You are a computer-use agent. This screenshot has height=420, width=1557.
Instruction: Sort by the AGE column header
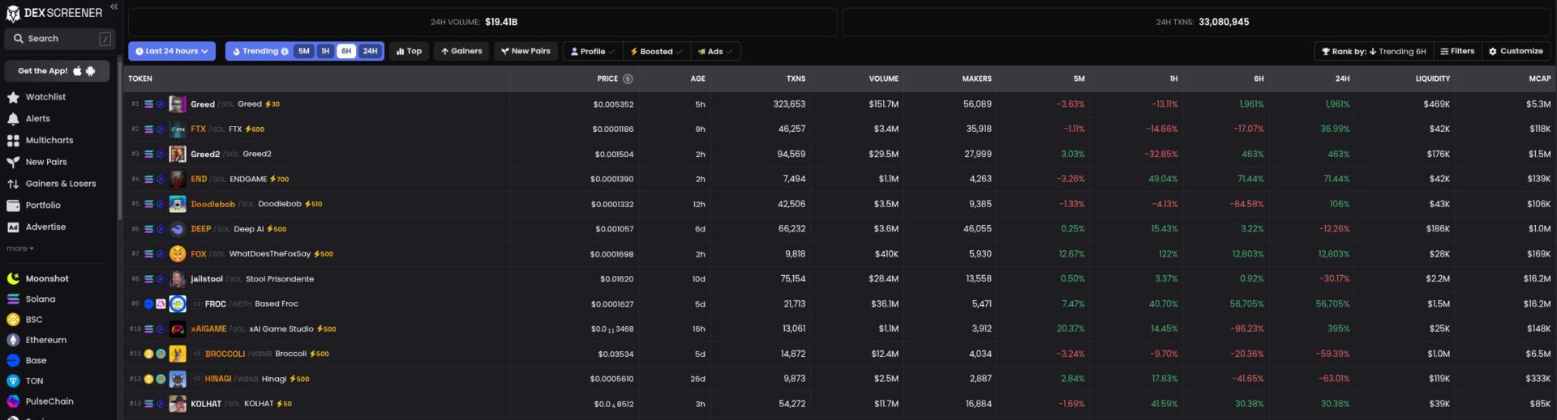(697, 78)
